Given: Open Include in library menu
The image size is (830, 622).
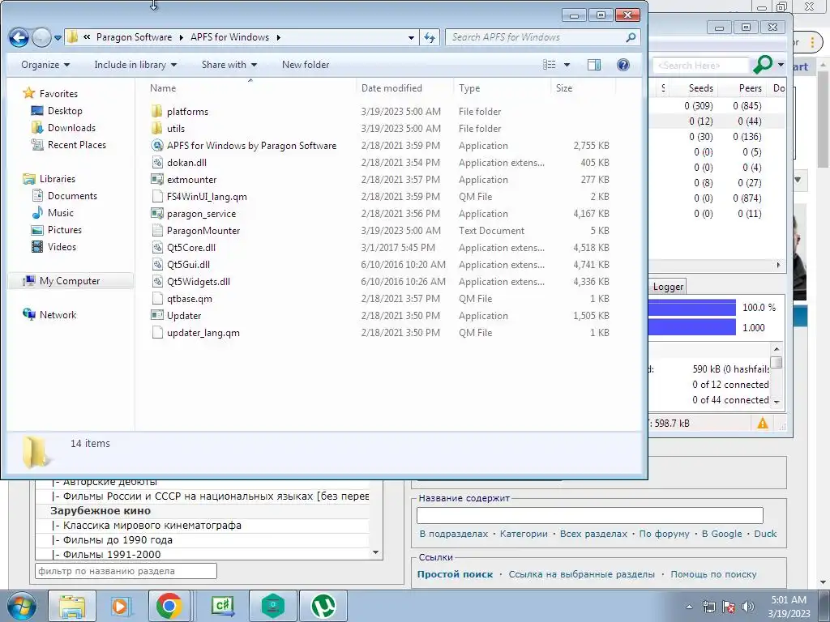Looking at the screenshot, I should click(x=135, y=65).
